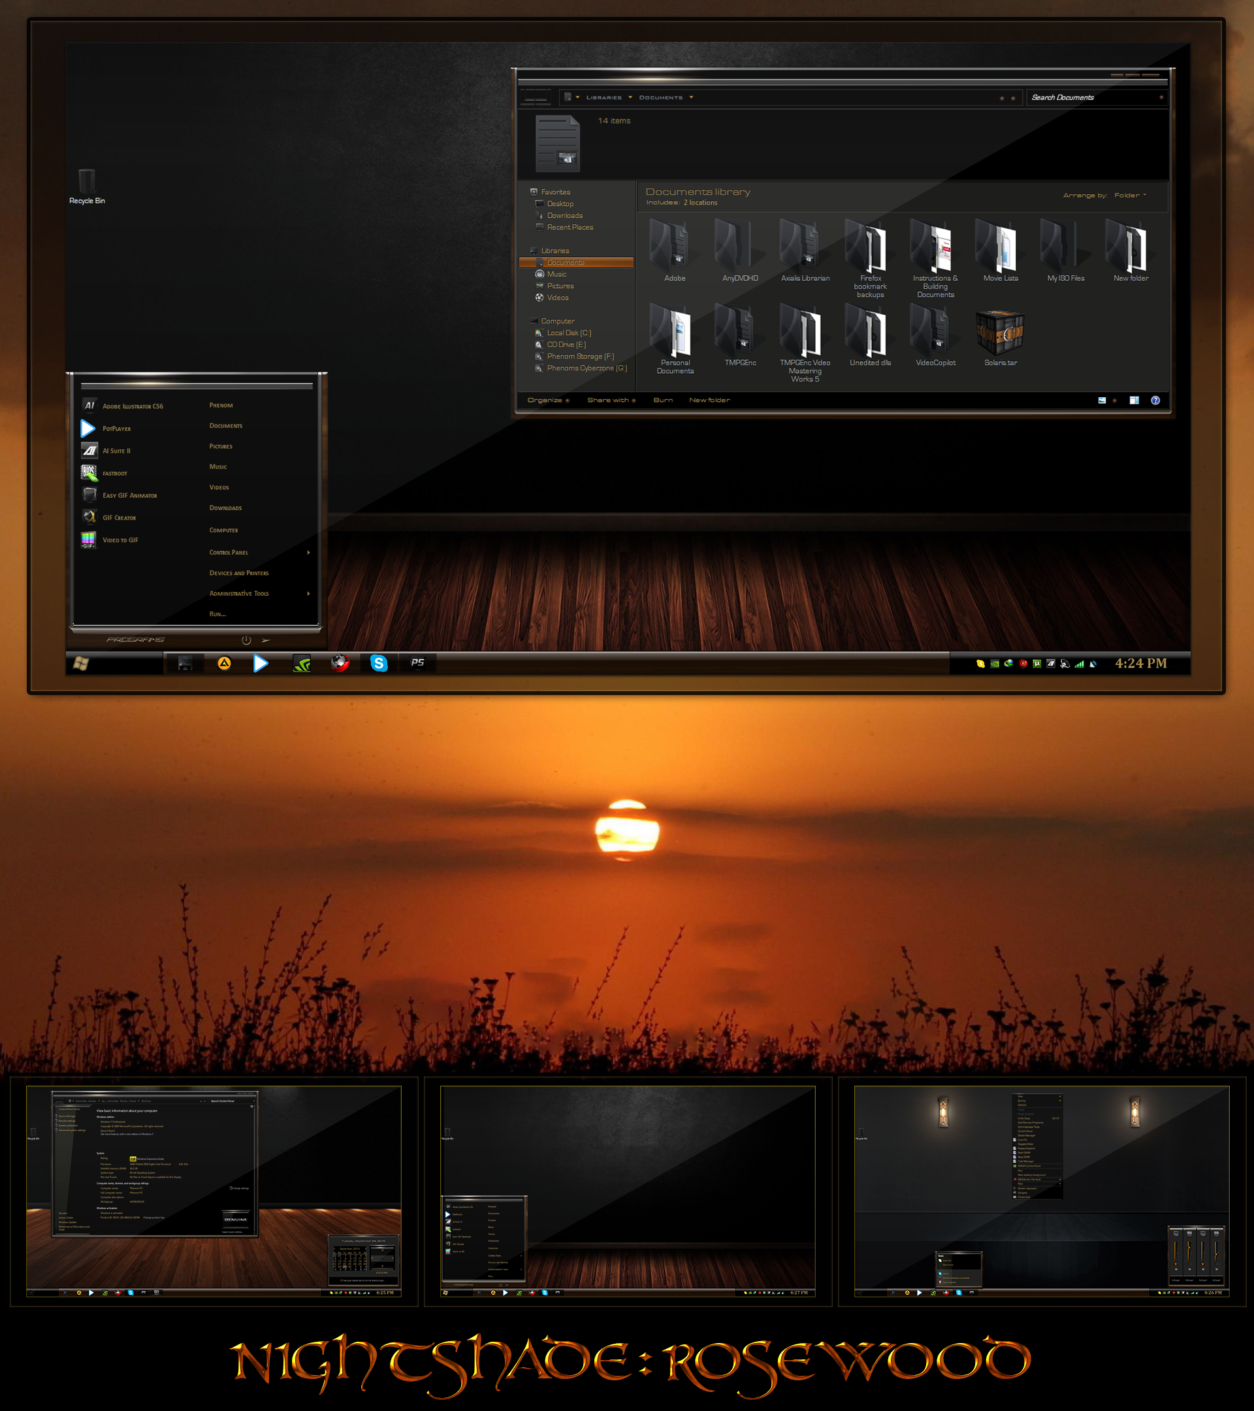Click the blue play PotPlayer taskbar icon
Screen dimensions: 1254x1411
click(x=260, y=664)
